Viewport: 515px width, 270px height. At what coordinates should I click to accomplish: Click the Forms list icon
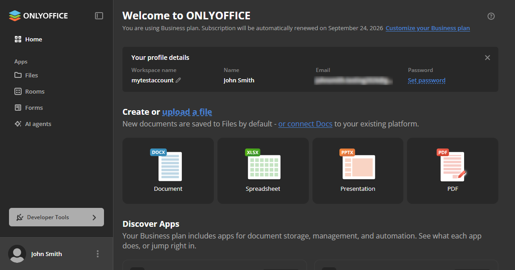coord(18,108)
